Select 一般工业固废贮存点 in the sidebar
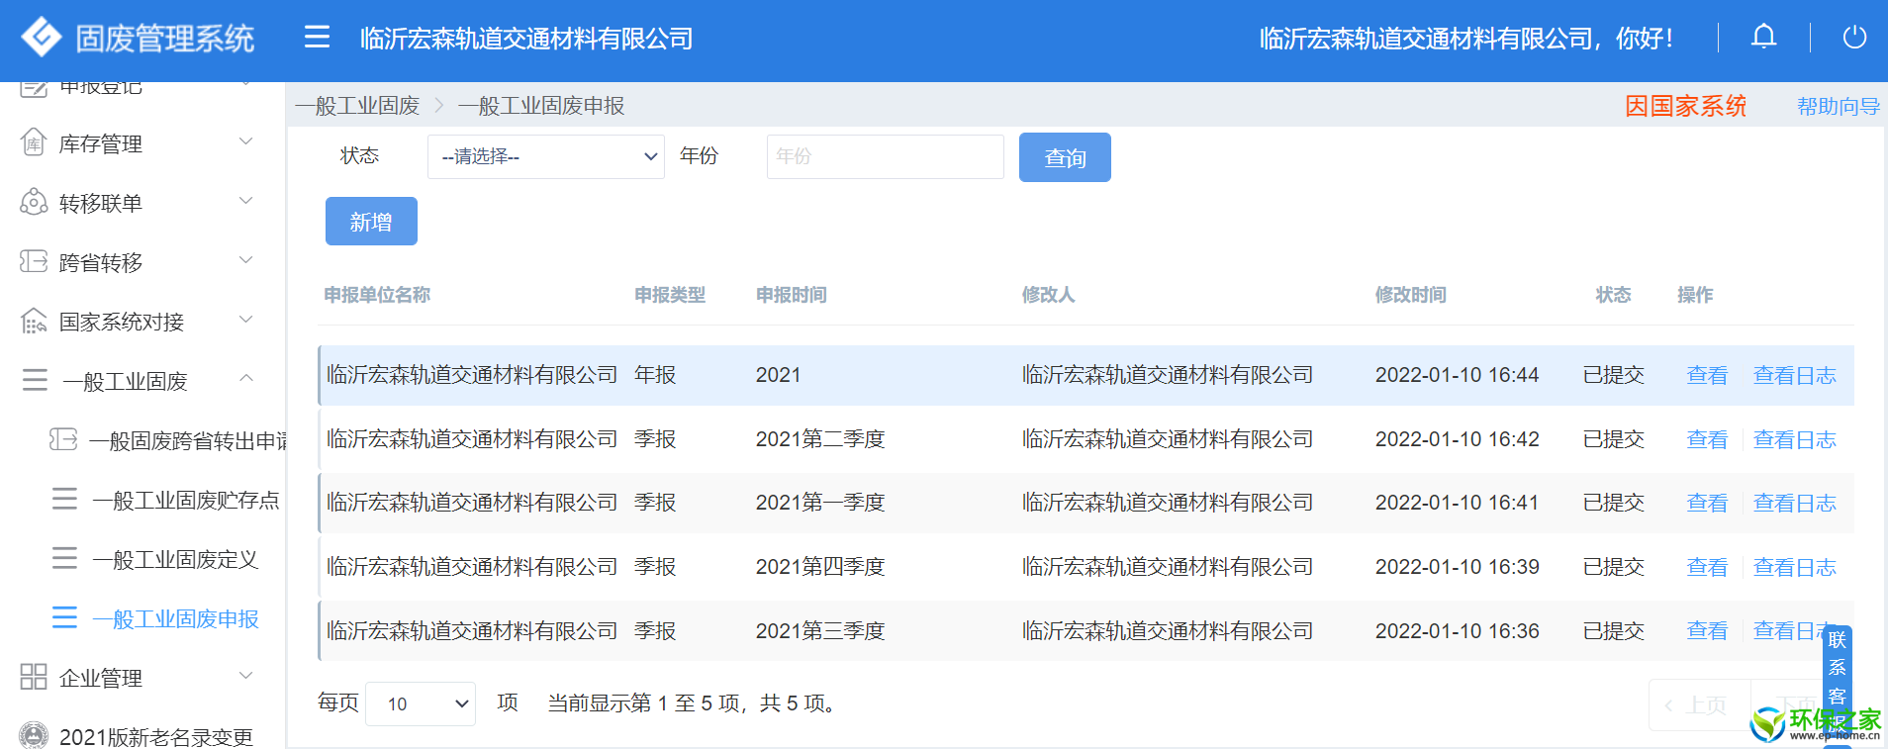Screen dimensions: 1888x749 pyautogui.click(x=185, y=500)
